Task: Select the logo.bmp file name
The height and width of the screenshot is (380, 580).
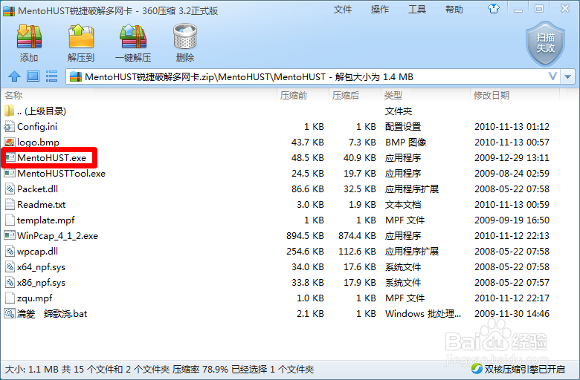Action: click(x=38, y=142)
